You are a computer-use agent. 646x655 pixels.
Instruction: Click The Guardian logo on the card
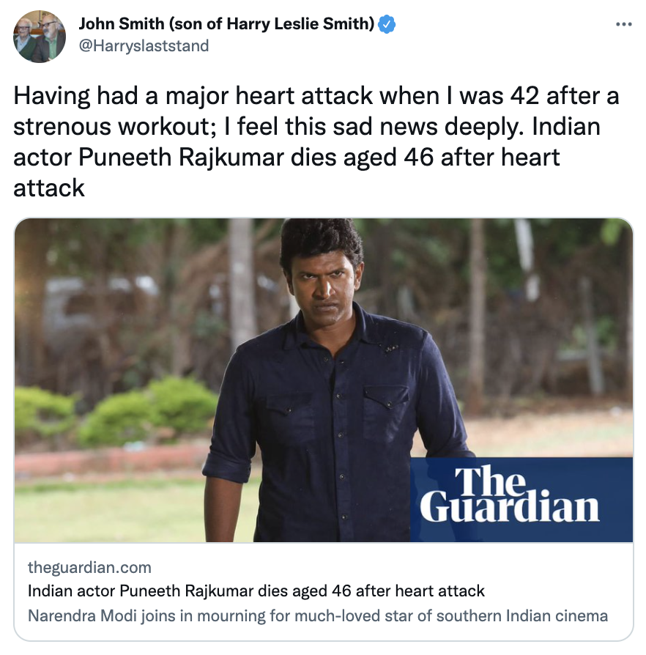(x=521, y=500)
